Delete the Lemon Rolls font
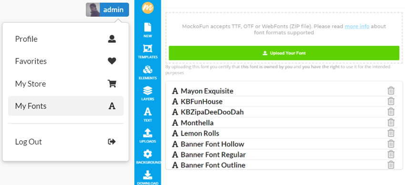Screen dimensions: 405x185 point(391,133)
